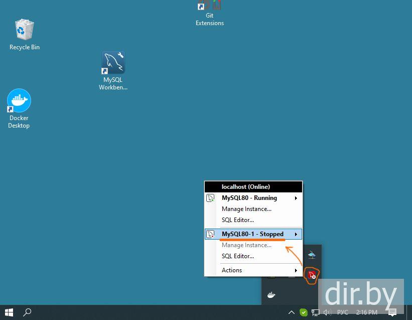Switch the РУС input language indicator
Viewport: 412px width, 320px height.
tap(343, 312)
